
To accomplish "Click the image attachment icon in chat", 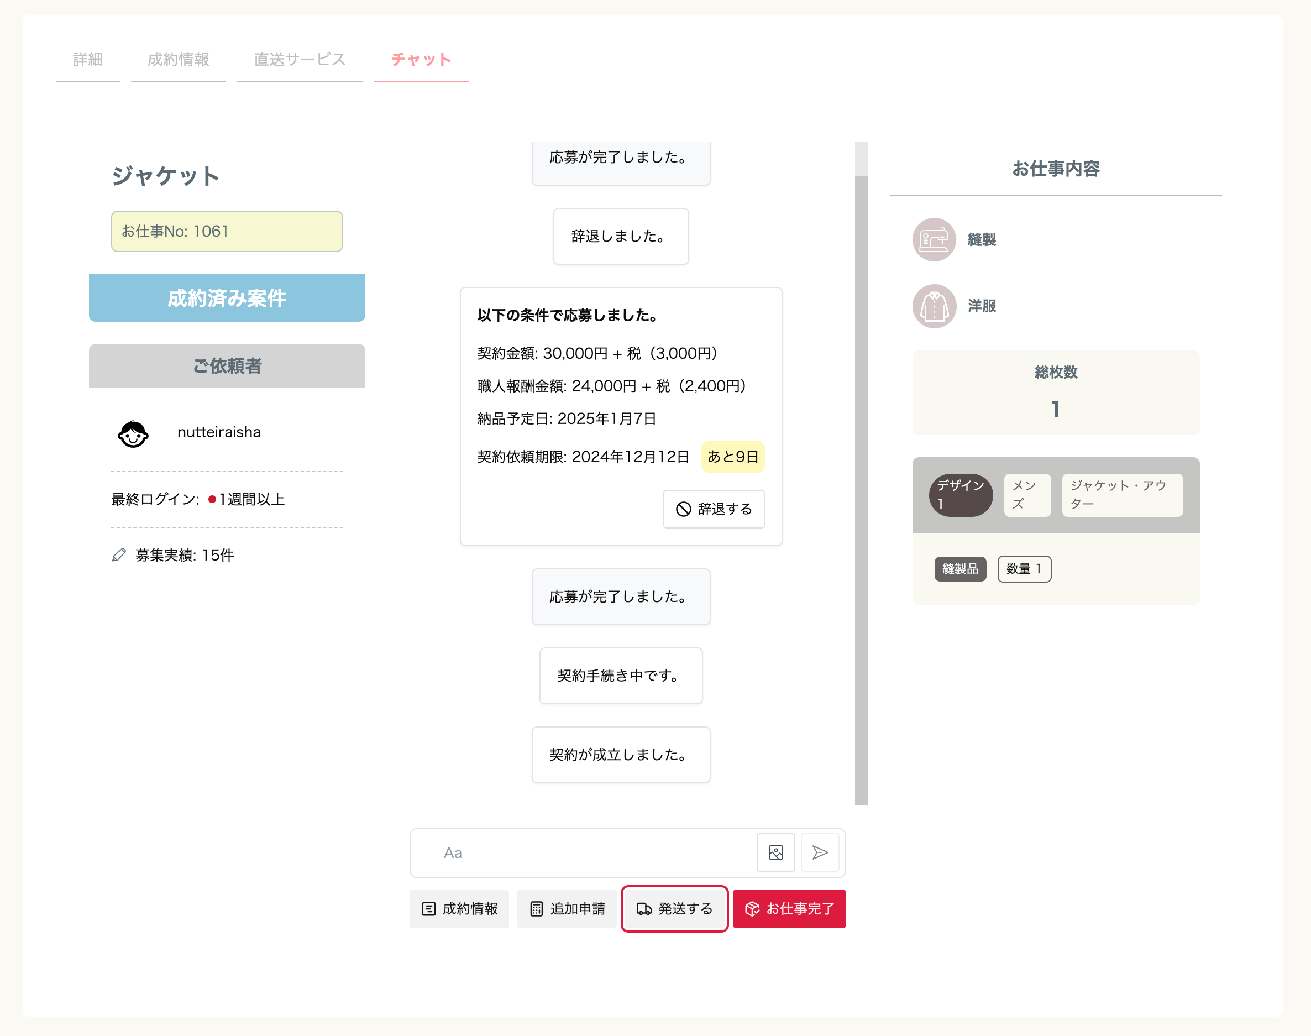I will [775, 852].
